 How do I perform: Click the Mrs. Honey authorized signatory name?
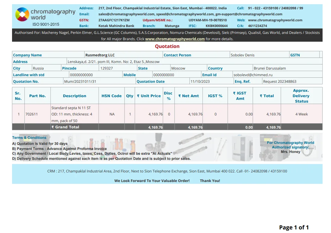click(290, 152)
